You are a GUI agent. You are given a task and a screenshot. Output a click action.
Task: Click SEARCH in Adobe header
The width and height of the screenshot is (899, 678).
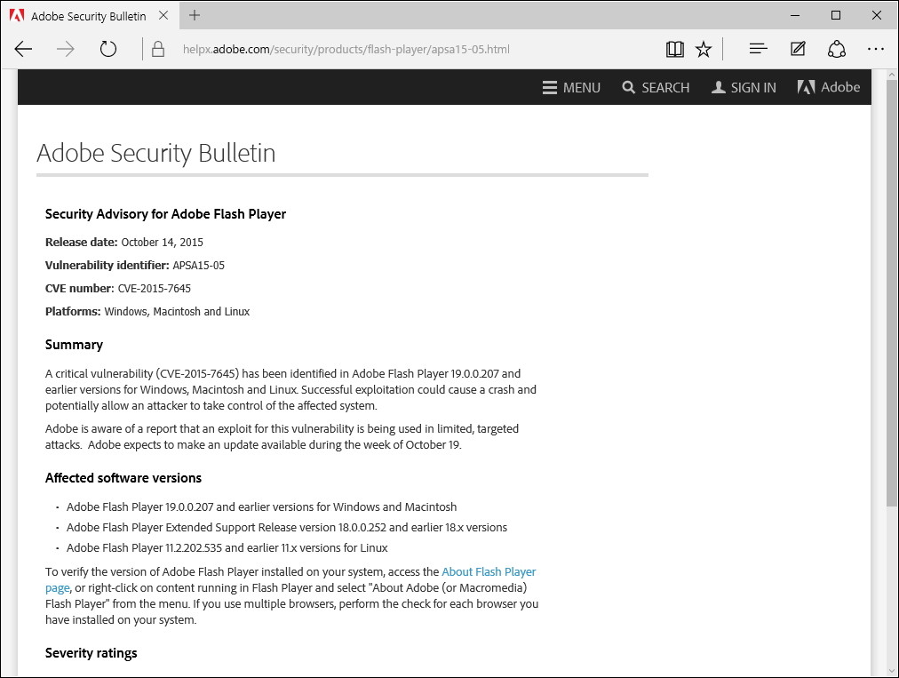point(656,87)
